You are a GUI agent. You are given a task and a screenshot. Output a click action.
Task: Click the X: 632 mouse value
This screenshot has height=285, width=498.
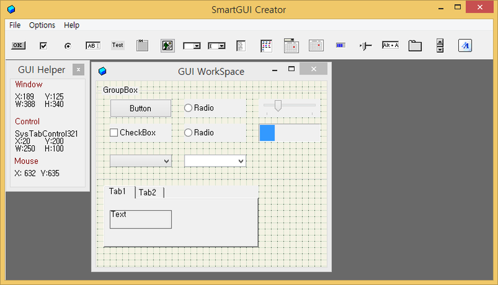click(x=25, y=173)
